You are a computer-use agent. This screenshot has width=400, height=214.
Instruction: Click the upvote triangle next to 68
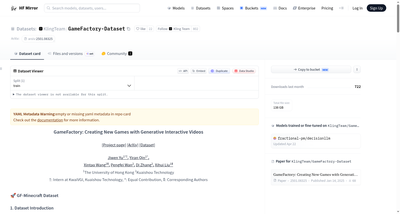click(350, 181)
